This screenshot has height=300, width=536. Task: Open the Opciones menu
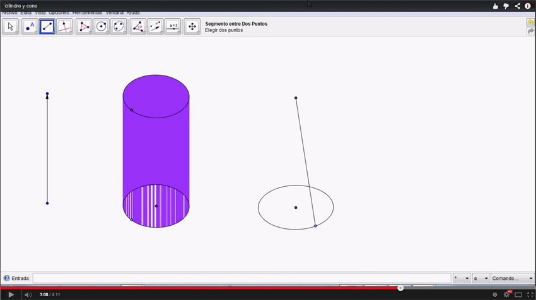point(59,13)
